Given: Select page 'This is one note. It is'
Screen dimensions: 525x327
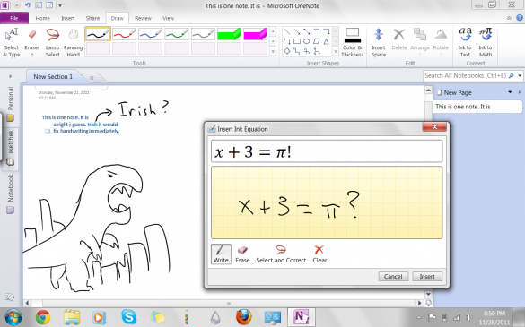Looking at the screenshot, I should pyautogui.click(x=477, y=107).
